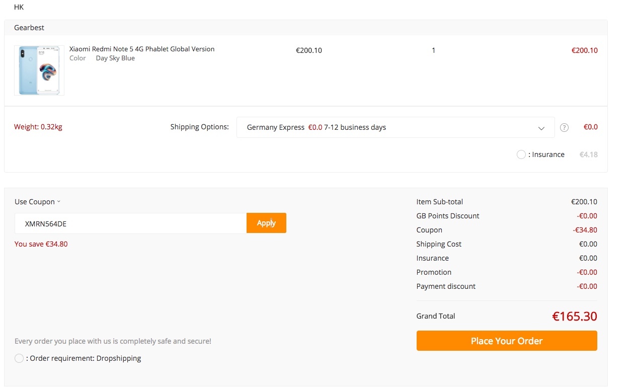Click the insurance price €4.18
Image resolution: width=632 pixels, height=391 pixels.
coord(589,154)
